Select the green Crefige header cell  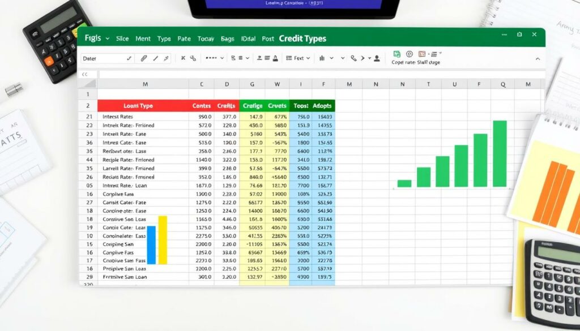(x=252, y=106)
